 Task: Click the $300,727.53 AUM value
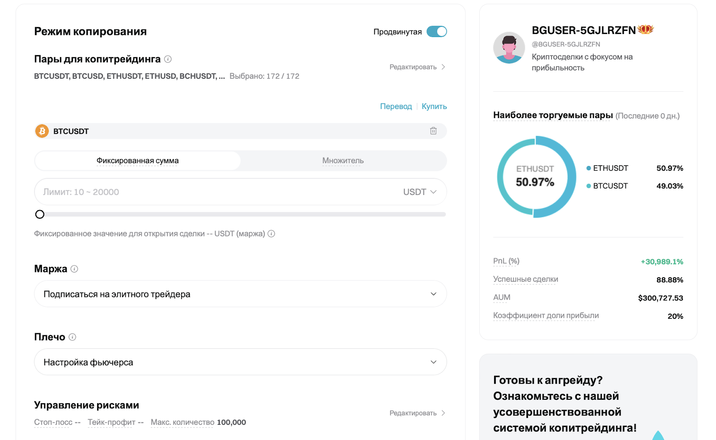pyautogui.click(x=661, y=298)
